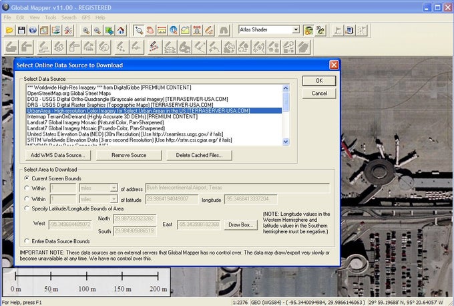This screenshot has width=454, height=306.
Task: Click the Zoom In magnifier icon
Action: click(x=86, y=30)
